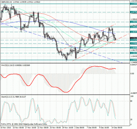Viewport: 137px width, 129px height.
Task: Click the 1.6180 price level tag
Action: (133, 4)
